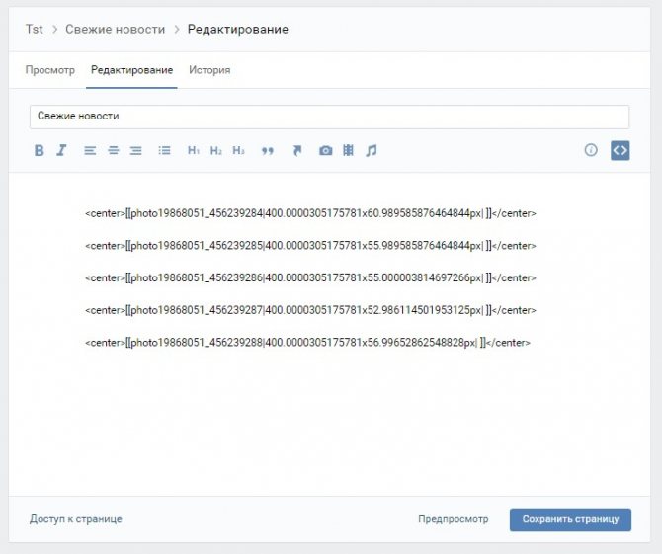The width and height of the screenshot is (662, 554).
Task: Align text left icon
Action: coord(90,150)
